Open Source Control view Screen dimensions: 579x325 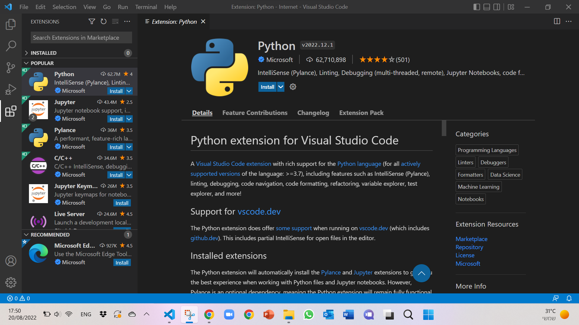[11, 68]
